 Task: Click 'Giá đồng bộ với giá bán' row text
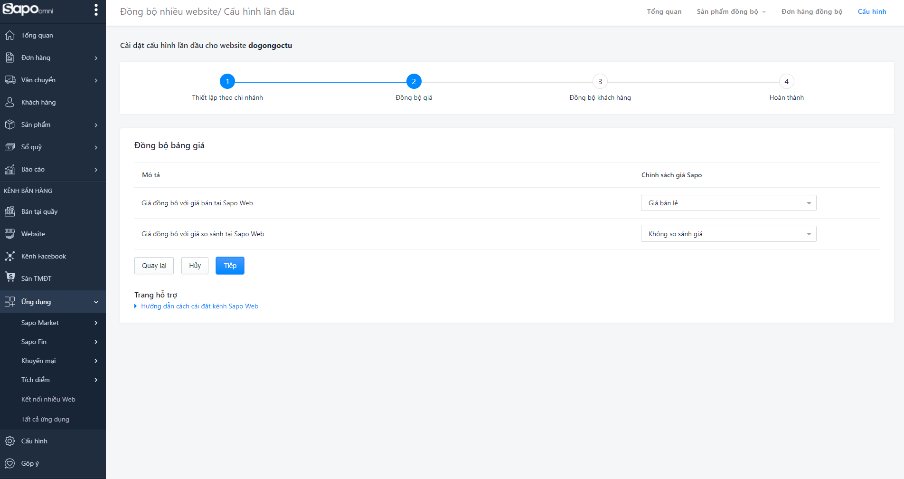point(197,203)
